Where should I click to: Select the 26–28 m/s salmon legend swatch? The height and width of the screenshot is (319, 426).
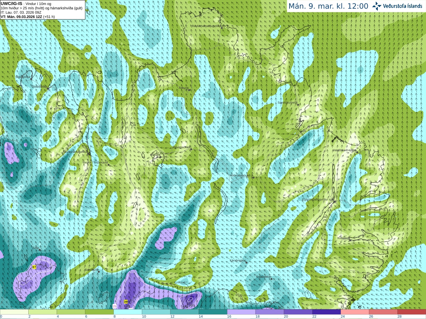pos(383,312)
